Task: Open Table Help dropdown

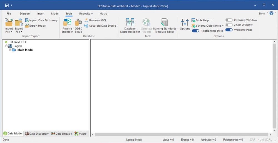Action: [x=202, y=20]
